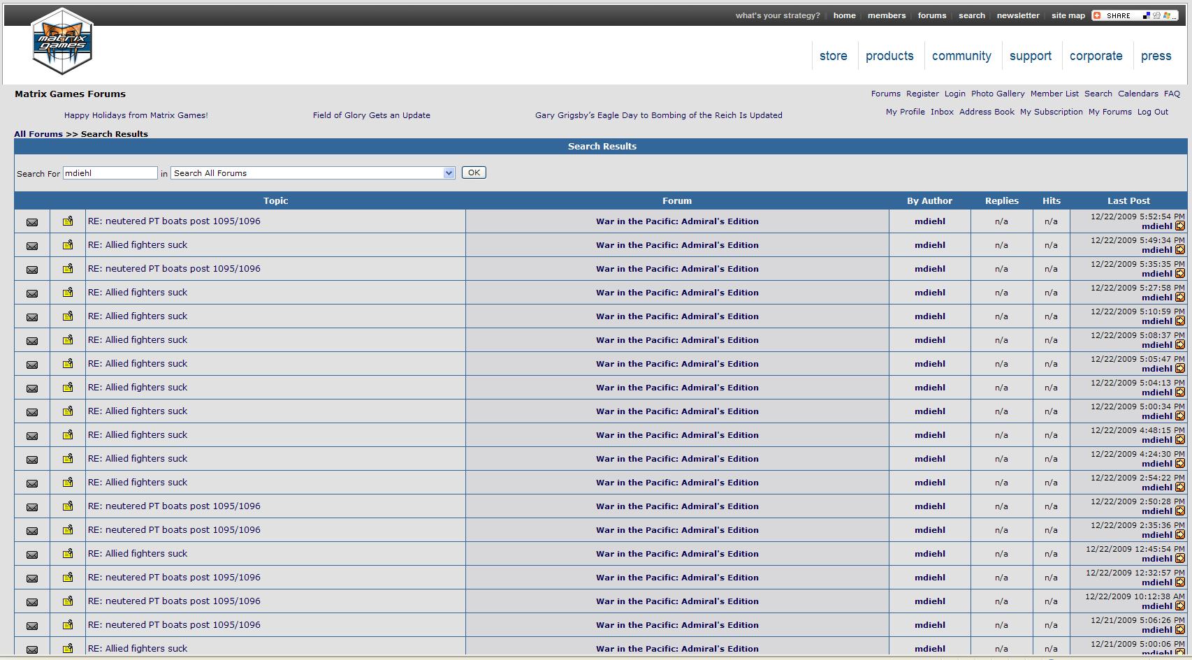The image size is (1192, 660).
Task: Click yellow post icon in the 5:08:37 PM row
Action: (68, 340)
